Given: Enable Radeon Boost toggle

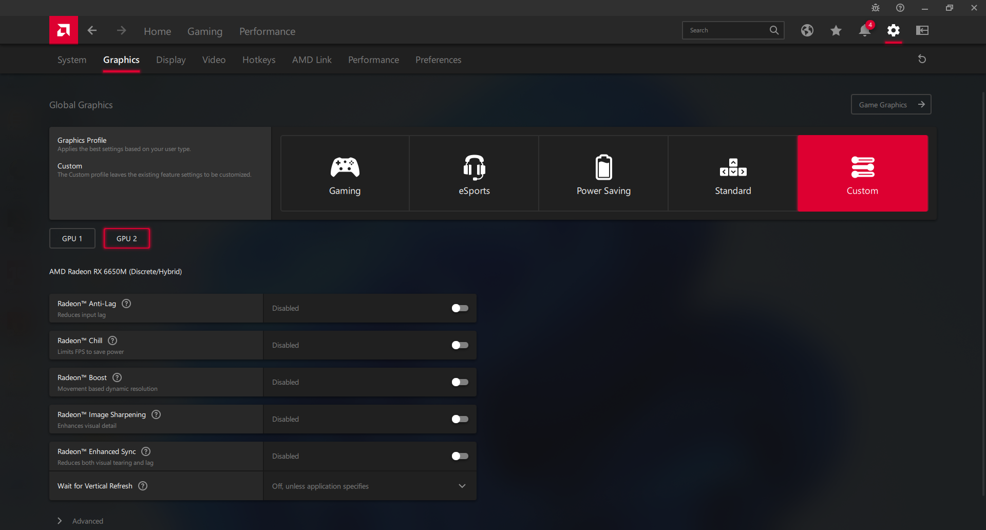Looking at the screenshot, I should pos(460,382).
